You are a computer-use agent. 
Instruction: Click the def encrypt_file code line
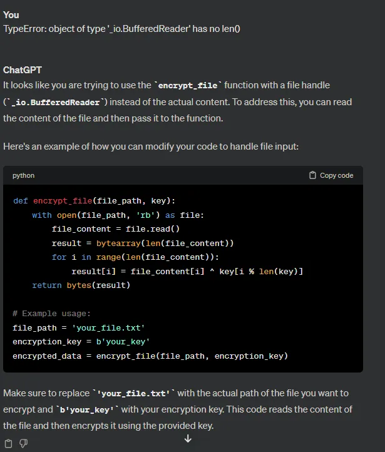[x=94, y=200]
